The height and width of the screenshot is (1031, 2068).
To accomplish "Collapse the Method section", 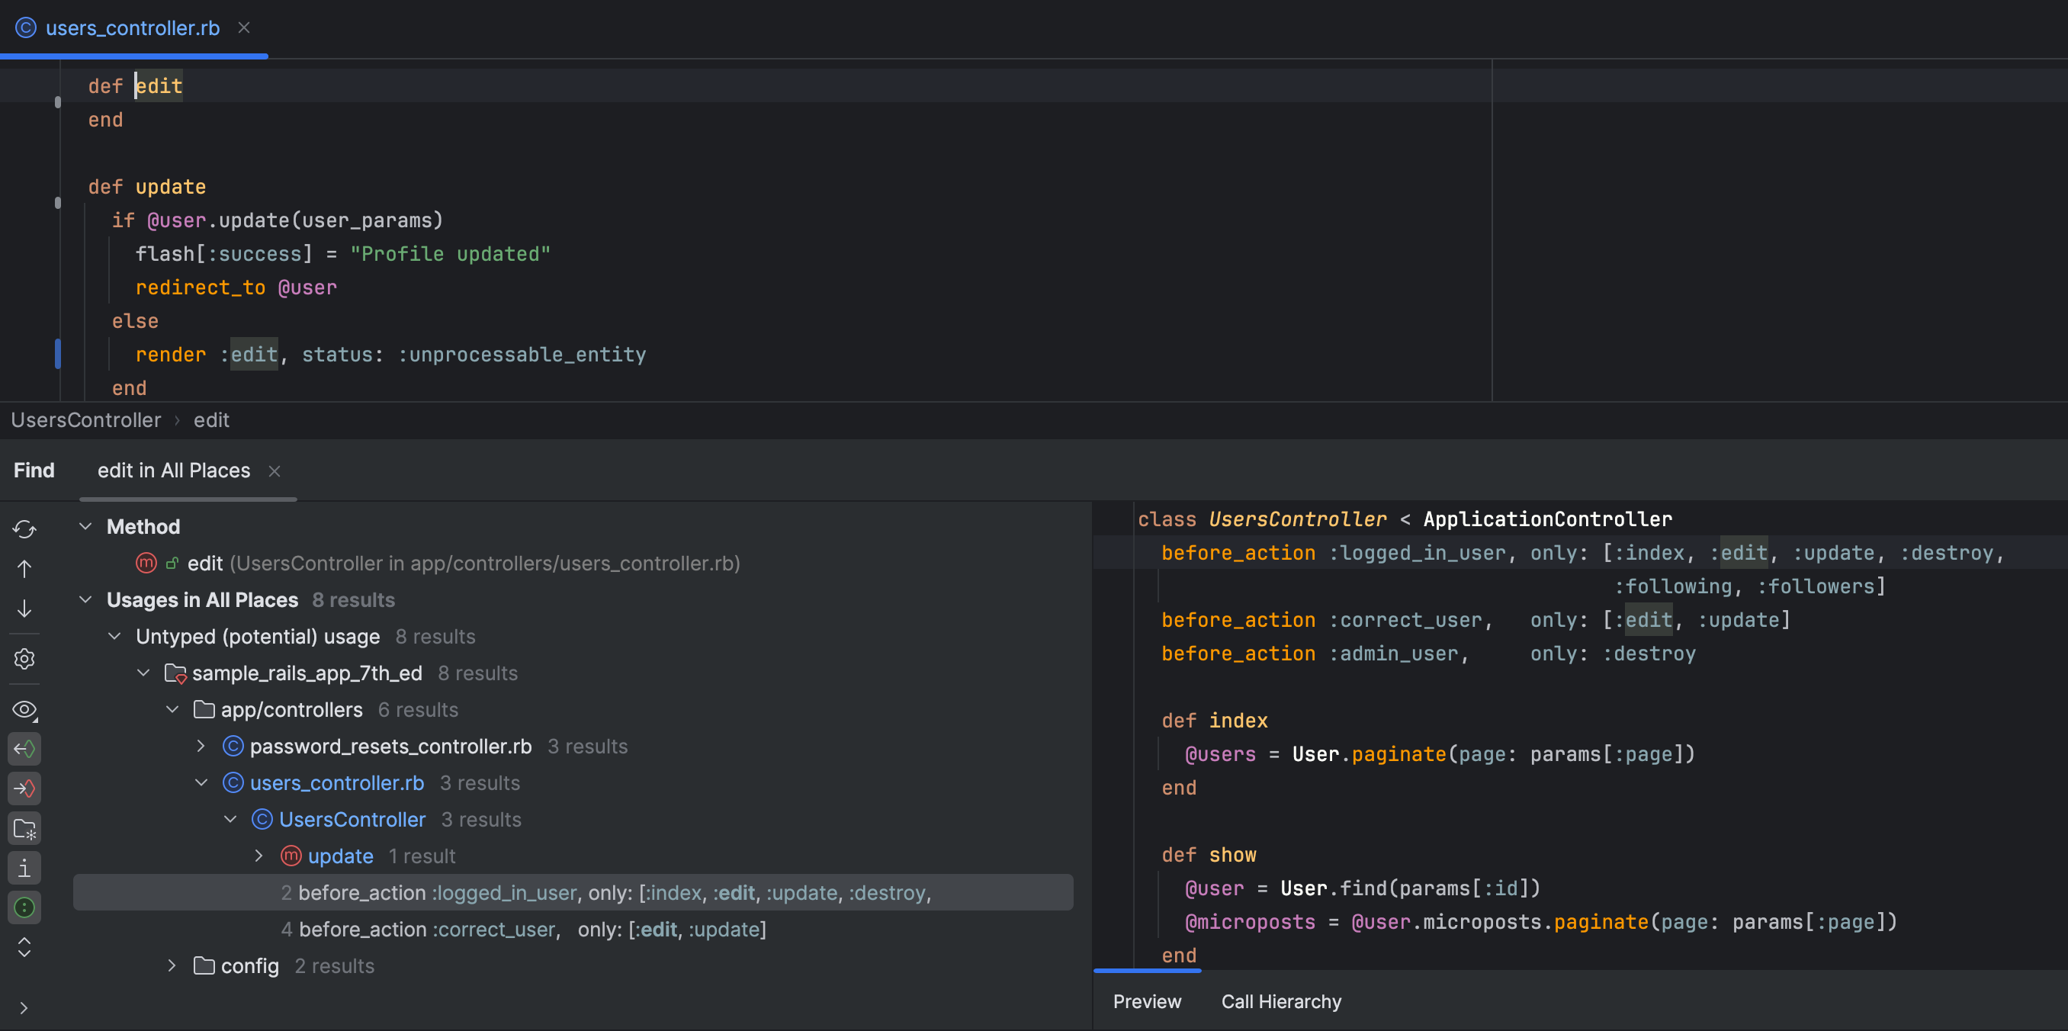I will point(86,526).
